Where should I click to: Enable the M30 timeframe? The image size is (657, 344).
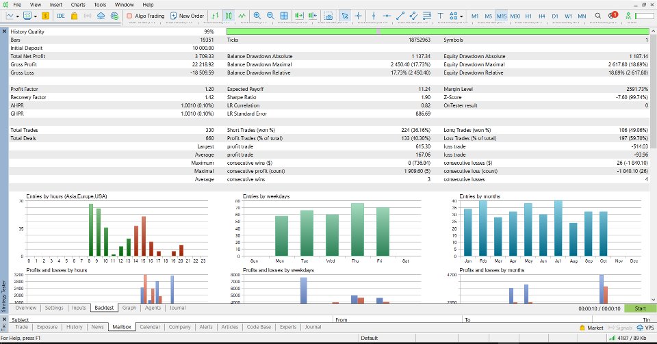(x=515, y=15)
